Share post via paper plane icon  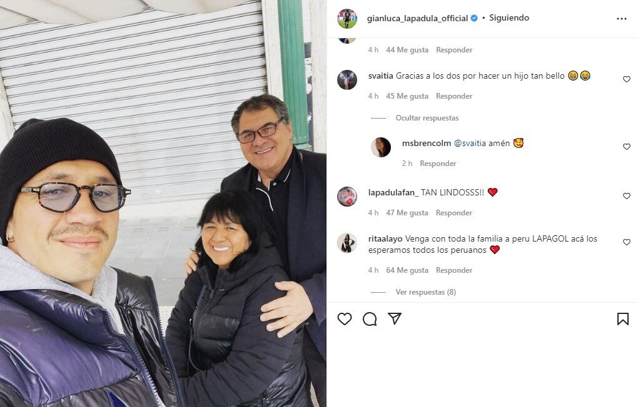tap(395, 318)
